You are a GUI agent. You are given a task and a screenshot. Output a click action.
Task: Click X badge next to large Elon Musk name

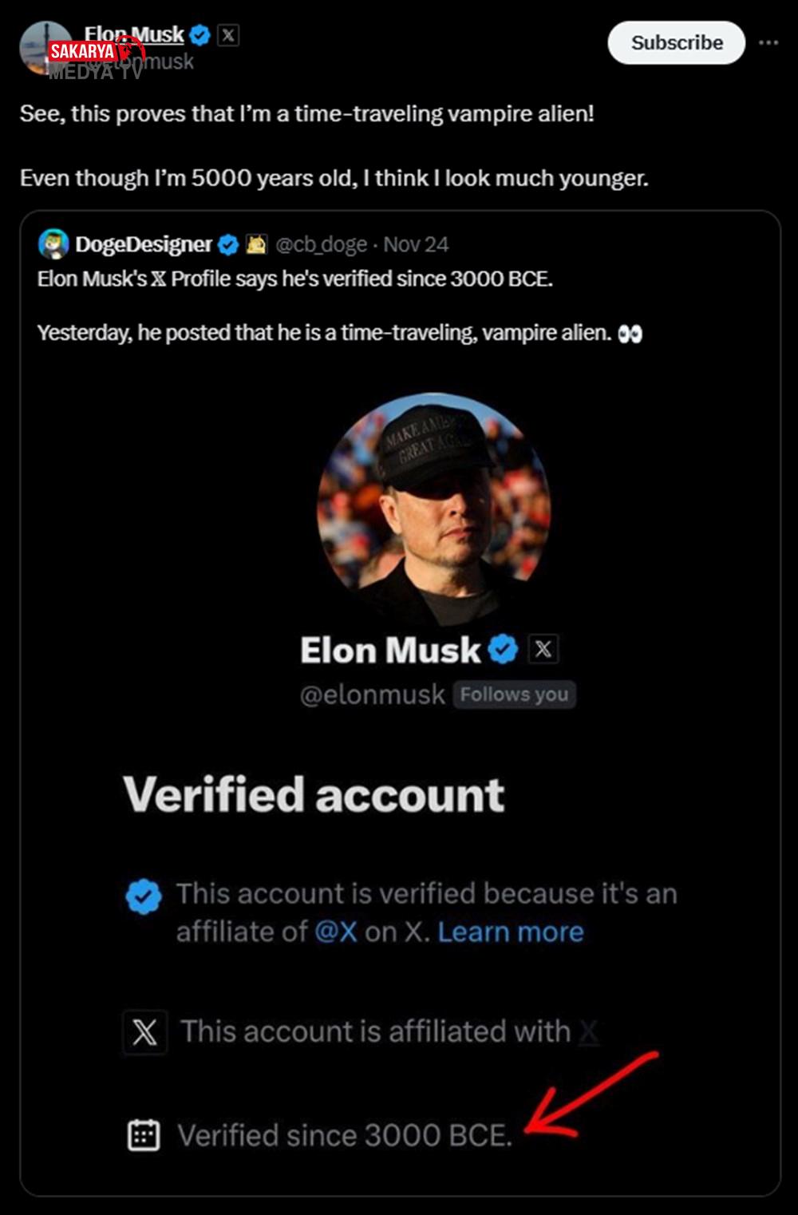click(543, 650)
